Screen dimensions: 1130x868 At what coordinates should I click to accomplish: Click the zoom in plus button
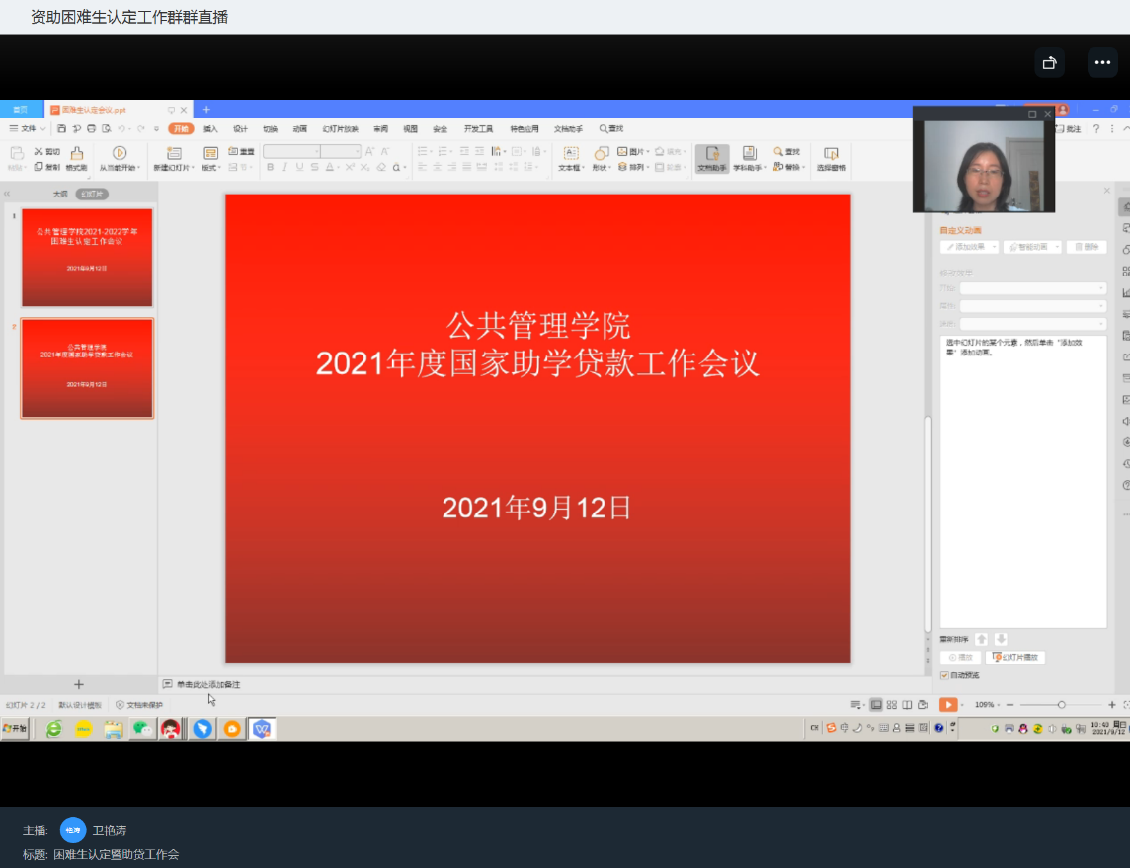pyautogui.click(x=1112, y=705)
